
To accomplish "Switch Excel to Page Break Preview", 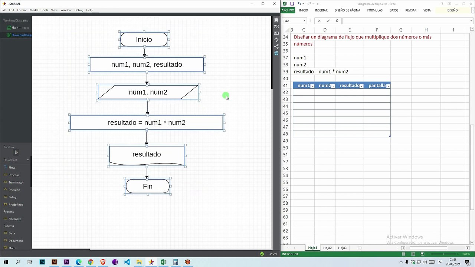I will pyautogui.click(x=423, y=254).
